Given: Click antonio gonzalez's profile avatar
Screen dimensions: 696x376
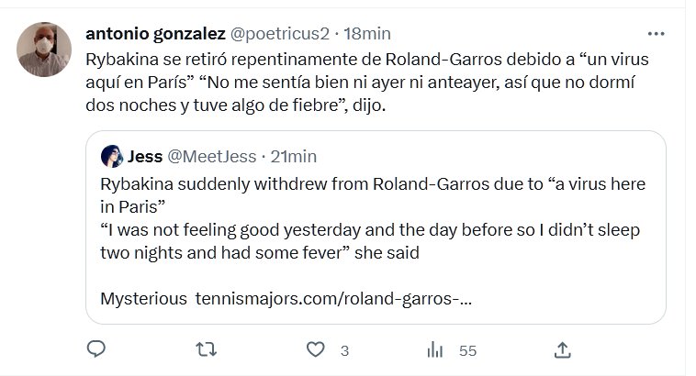Looking at the screenshot, I should [x=44, y=50].
